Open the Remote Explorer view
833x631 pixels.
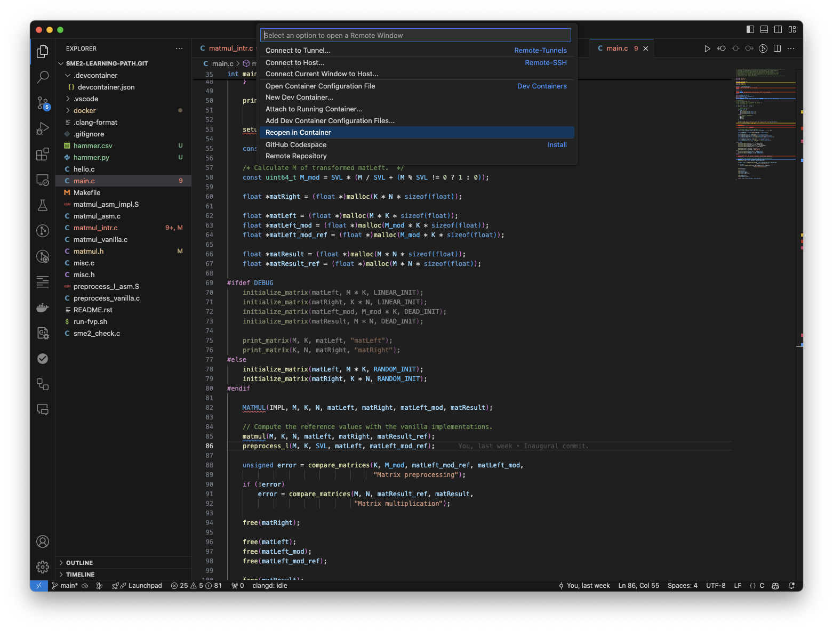coord(42,180)
